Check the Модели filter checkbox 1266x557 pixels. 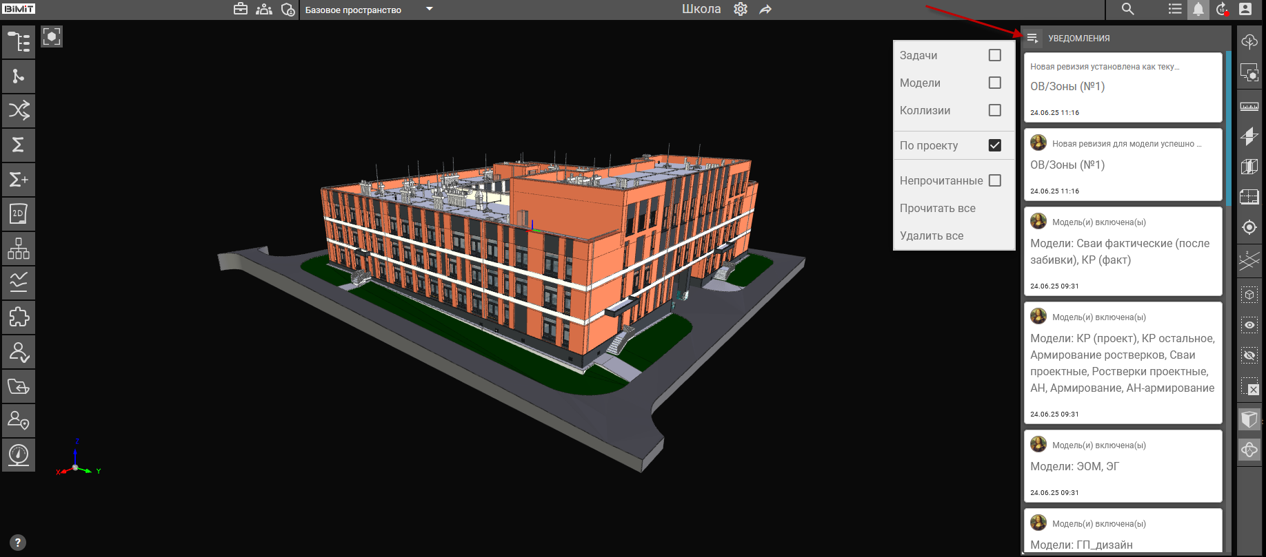pyautogui.click(x=994, y=83)
